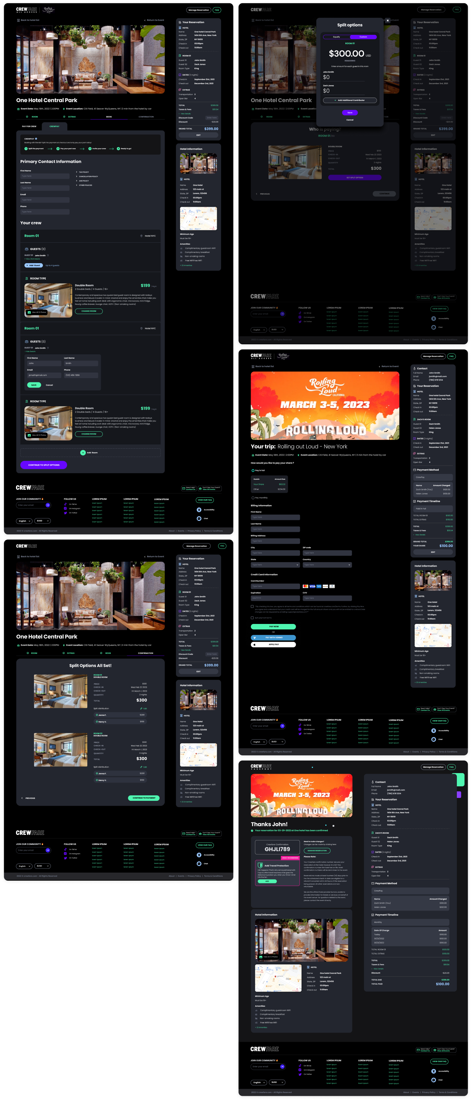Click the plus icon beside Add Room

point(83,452)
